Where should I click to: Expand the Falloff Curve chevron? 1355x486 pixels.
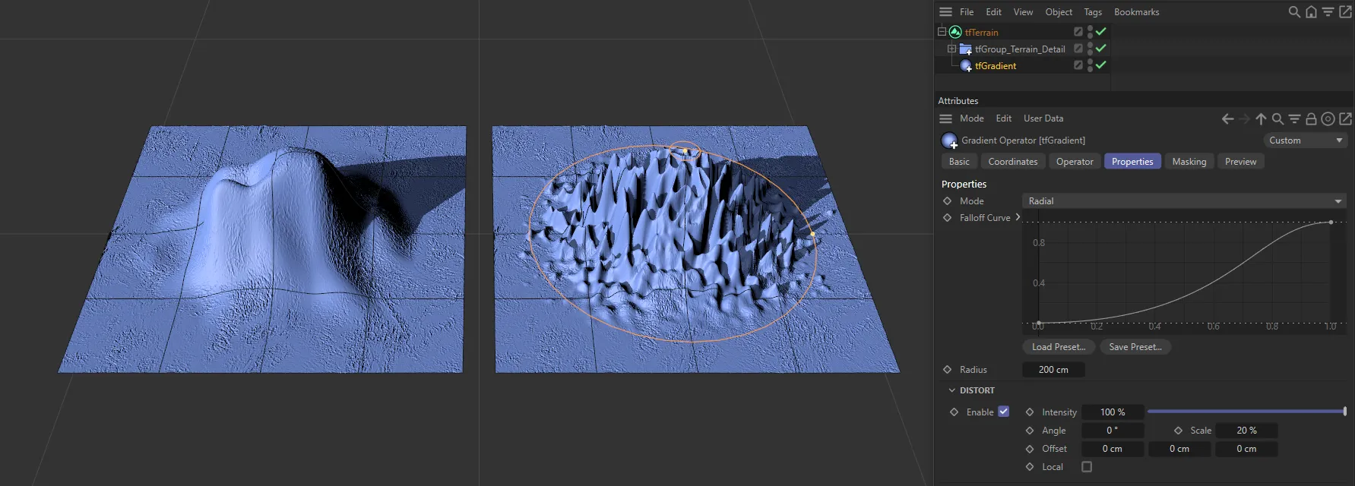click(x=1018, y=217)
